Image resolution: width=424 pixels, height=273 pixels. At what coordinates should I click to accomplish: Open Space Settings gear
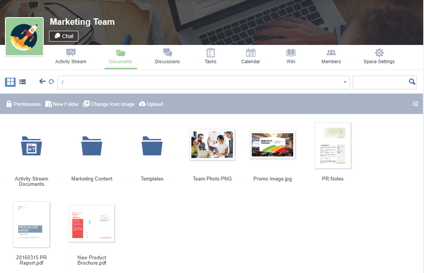click(379, 56)
